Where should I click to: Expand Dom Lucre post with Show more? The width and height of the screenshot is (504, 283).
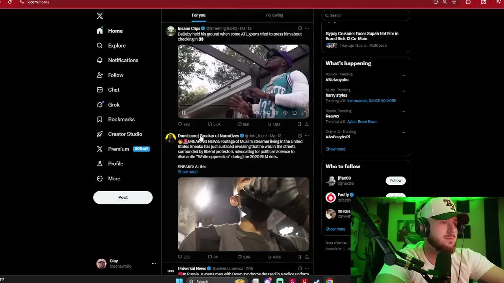(x=187, y=172)
